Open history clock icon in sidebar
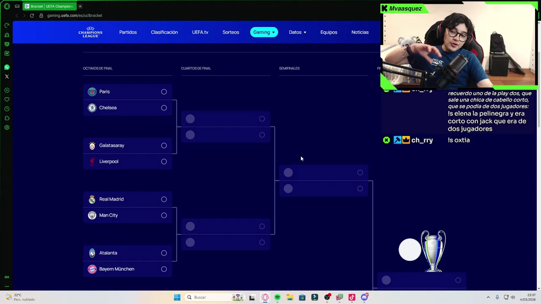 (x=7, y=109)
